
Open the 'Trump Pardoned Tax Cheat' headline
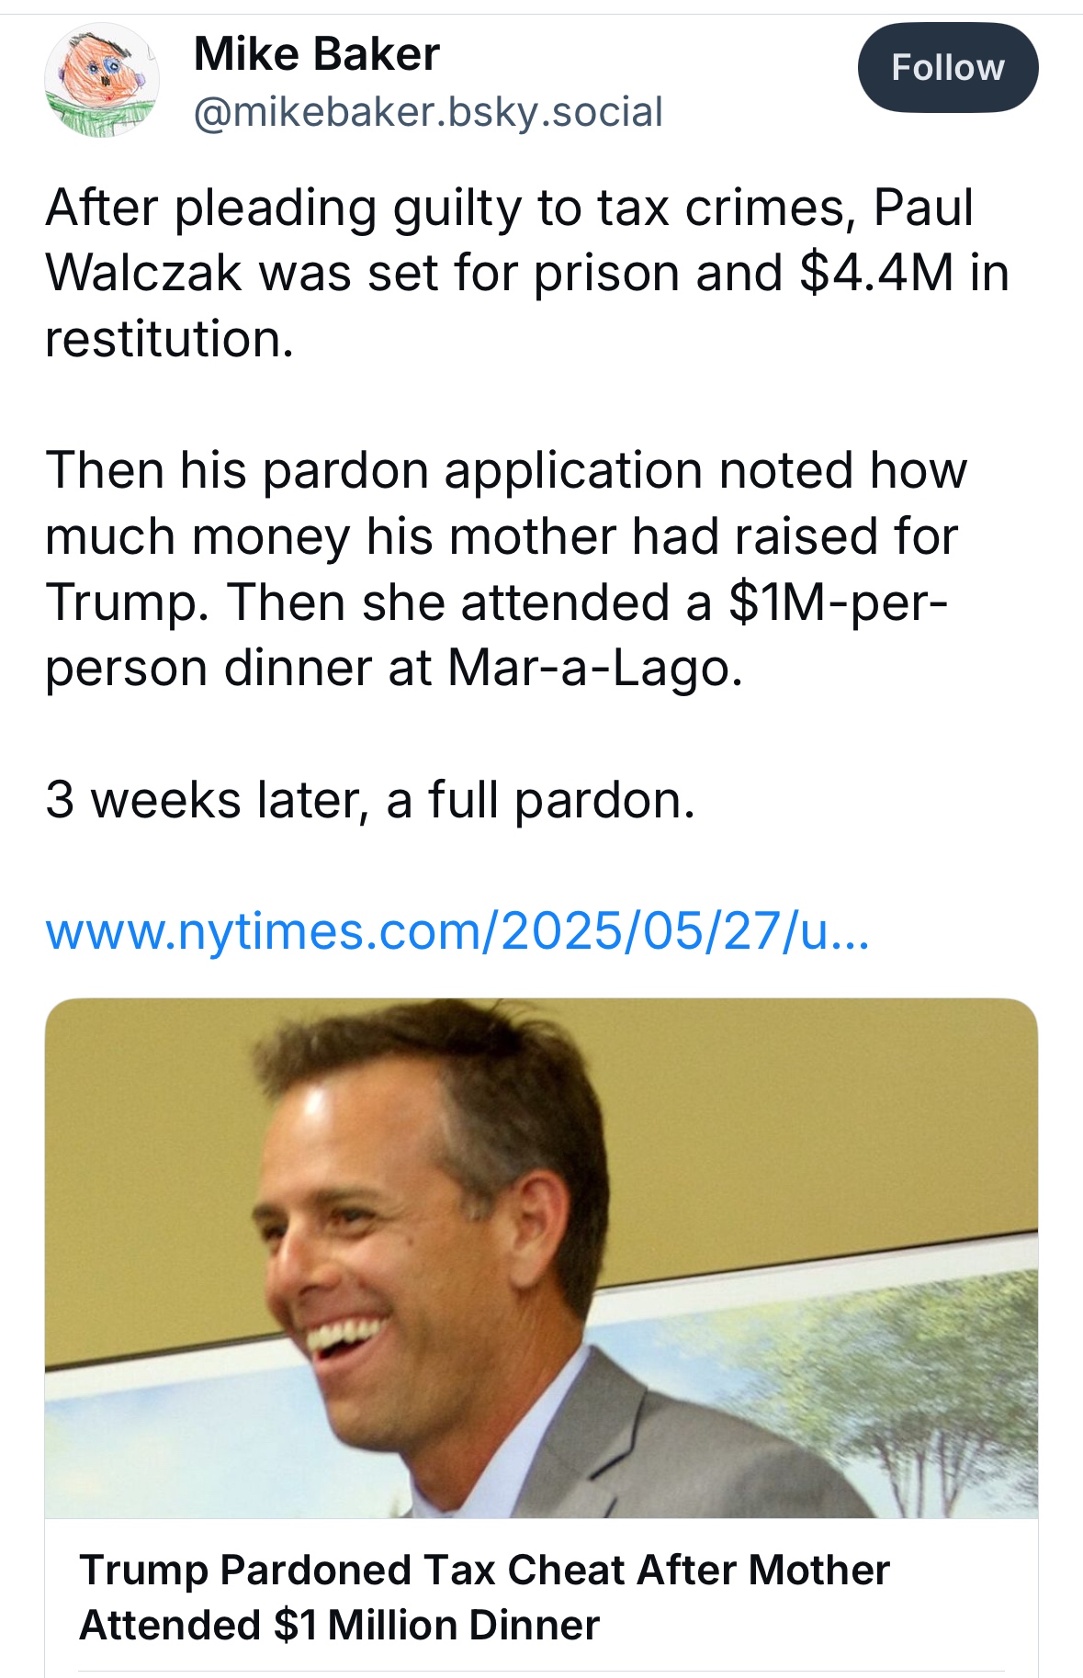(x=484, y=1570)
